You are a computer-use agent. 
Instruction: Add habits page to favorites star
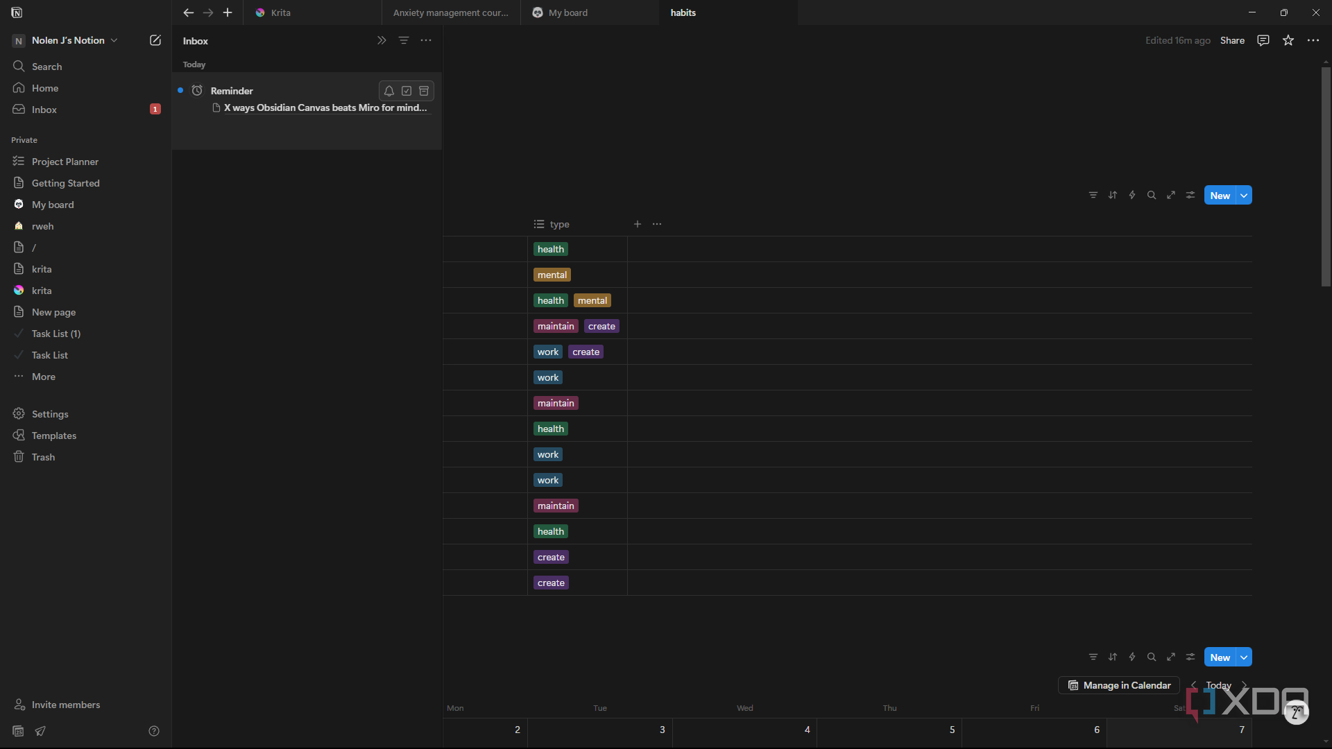[x=1288, y=40]
